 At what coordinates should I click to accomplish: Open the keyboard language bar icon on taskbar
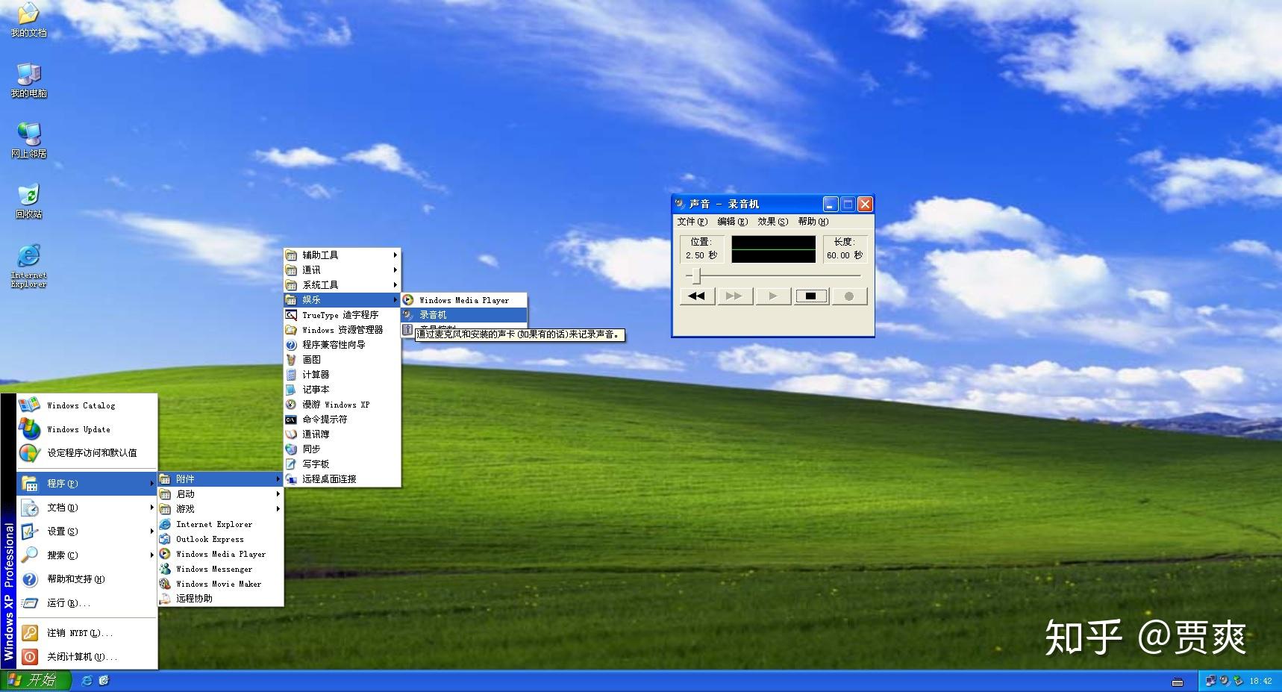1178,682
